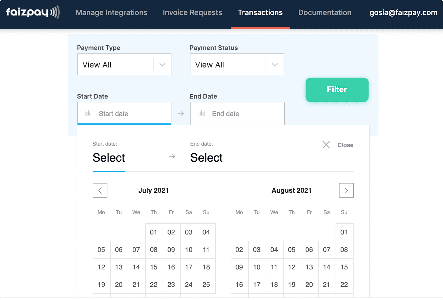
Task: Expand Payment Type dropdown chevron
Action: click(162, 65)
